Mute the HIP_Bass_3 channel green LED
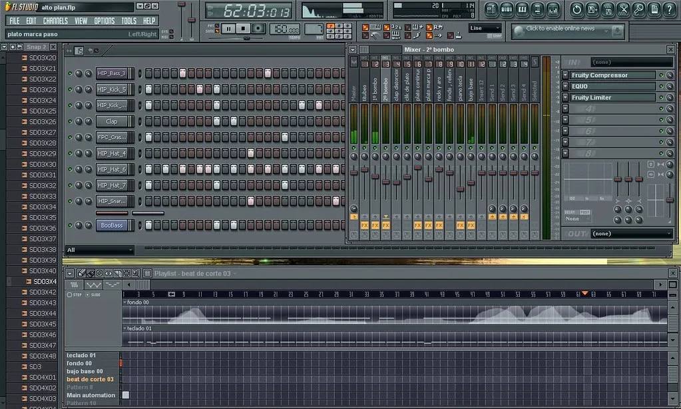Screen dimensions: 681x409 (70, 73)
